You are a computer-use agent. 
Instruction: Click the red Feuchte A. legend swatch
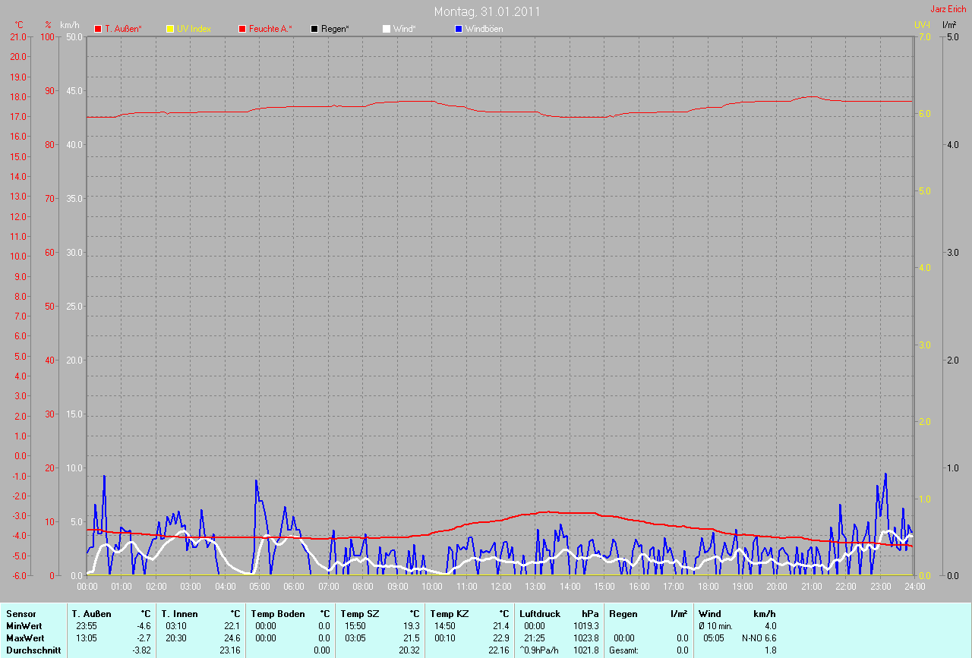pos(242,29)
